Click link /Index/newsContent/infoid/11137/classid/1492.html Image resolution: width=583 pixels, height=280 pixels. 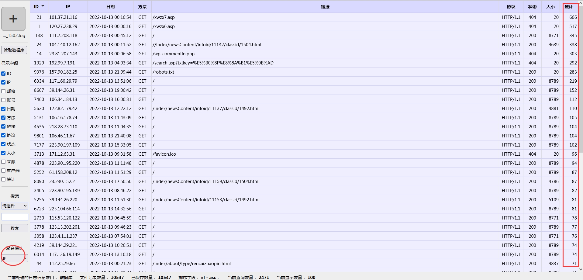pos(206,109)
